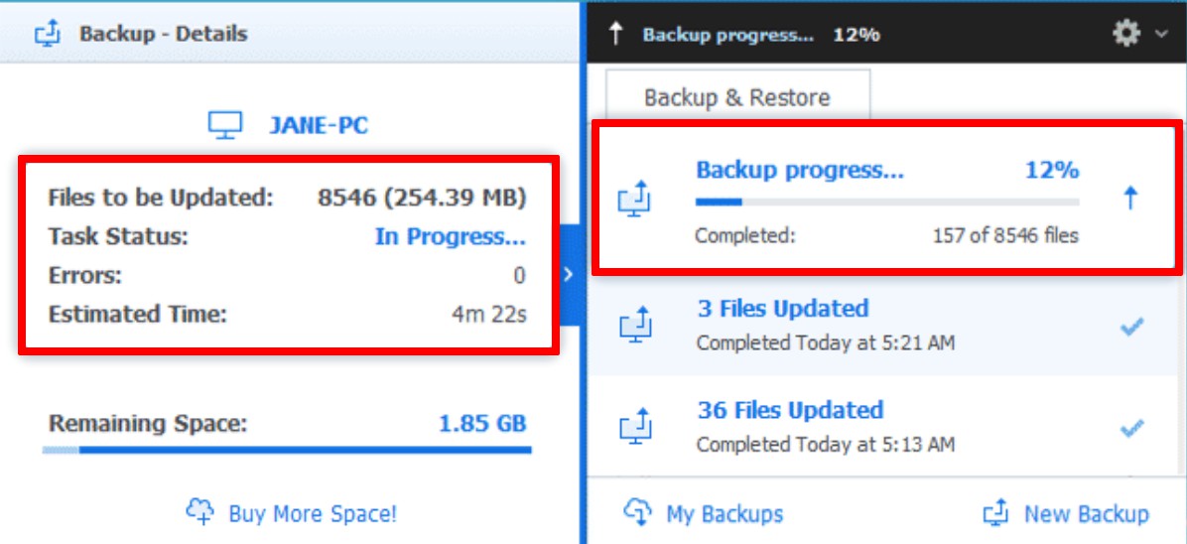Click the checkmark for 3 Files Updated

(x=1130, y=326)
